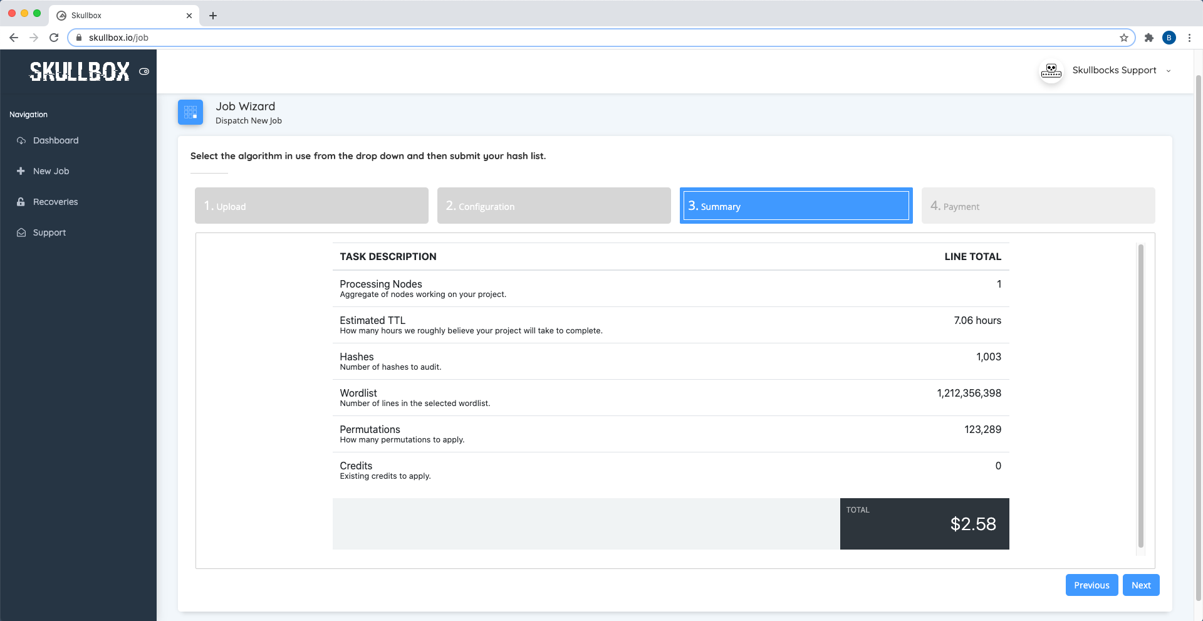Click the new tab plus button
Viewport: 1203px width, 621px height.
pyautogui.click(x=213, y=15)
